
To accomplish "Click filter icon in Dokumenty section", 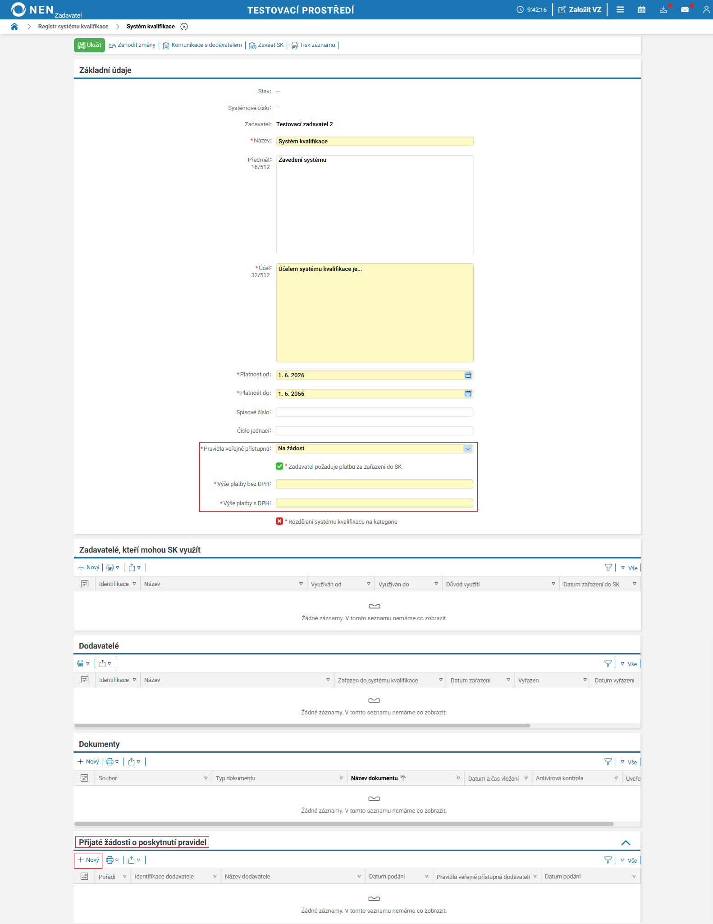I will tap(608, 762).
